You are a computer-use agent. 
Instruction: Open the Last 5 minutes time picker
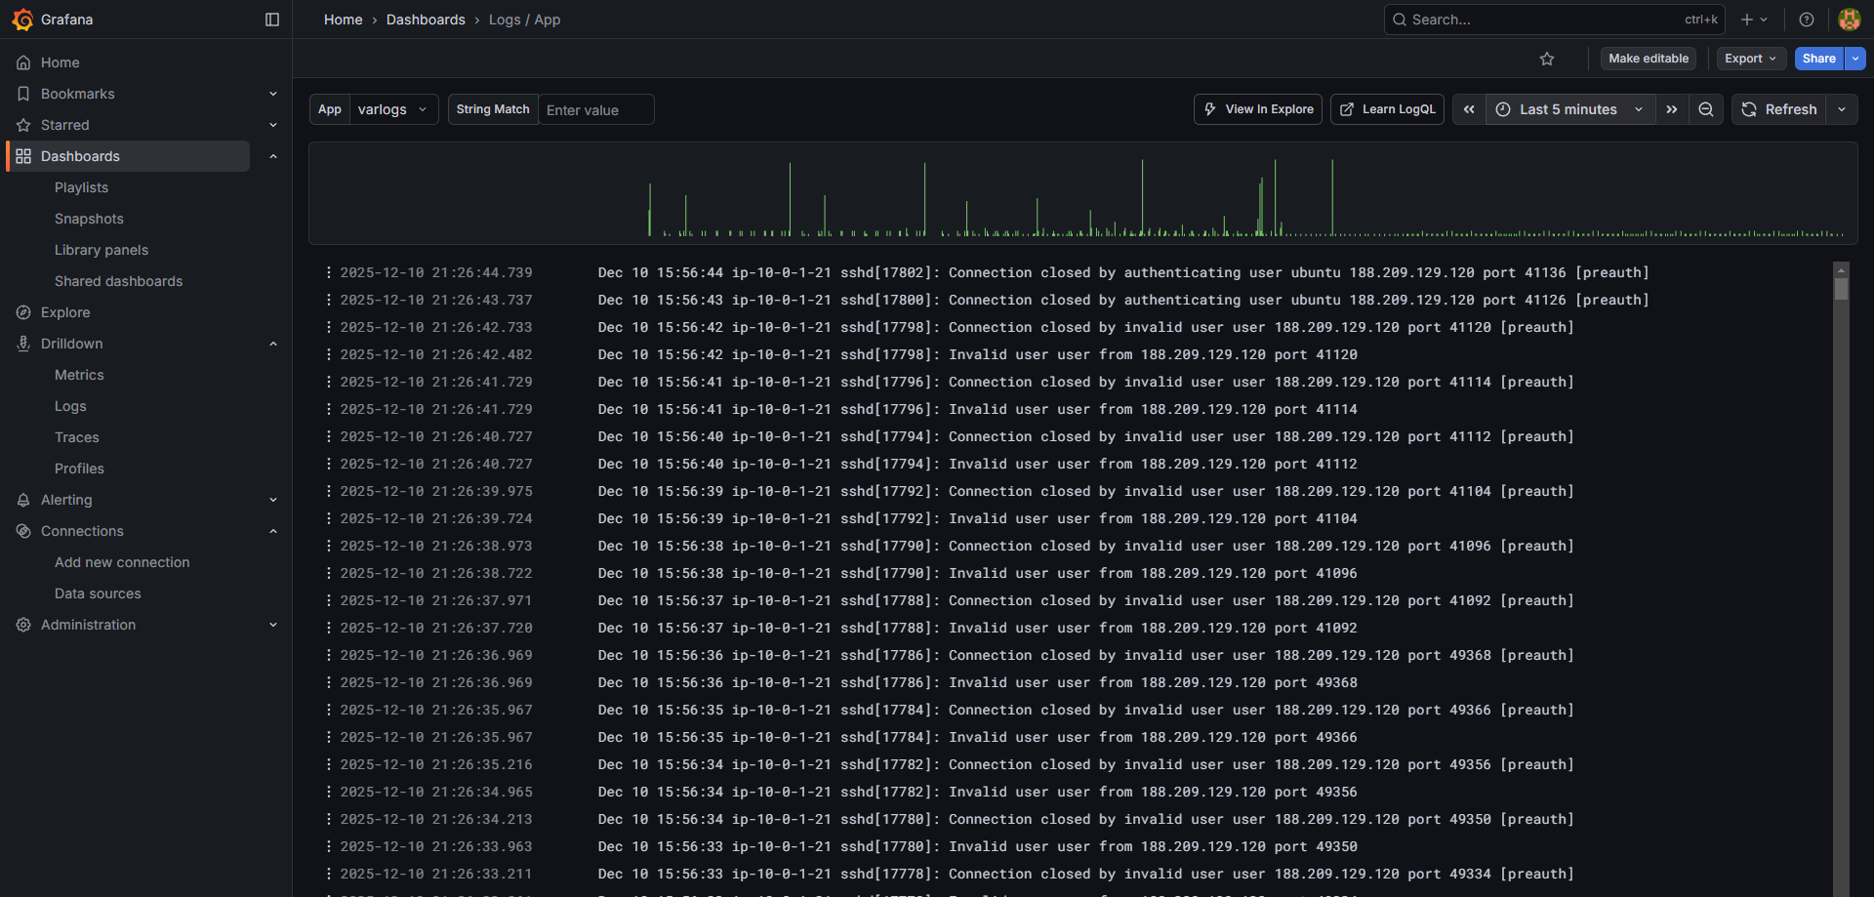pyautogui.click(x=1569, y=109)
